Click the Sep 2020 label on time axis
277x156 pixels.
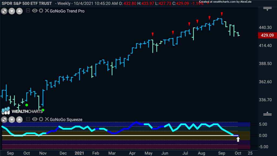click(x=10, y=153)
